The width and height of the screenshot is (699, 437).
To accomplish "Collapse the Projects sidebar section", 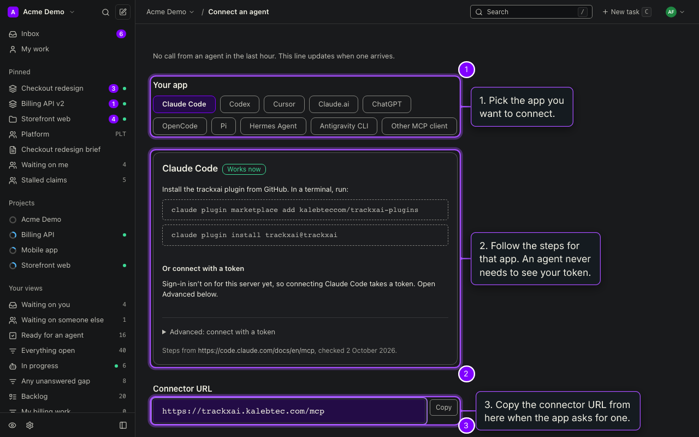I will [x=22, y=203].
